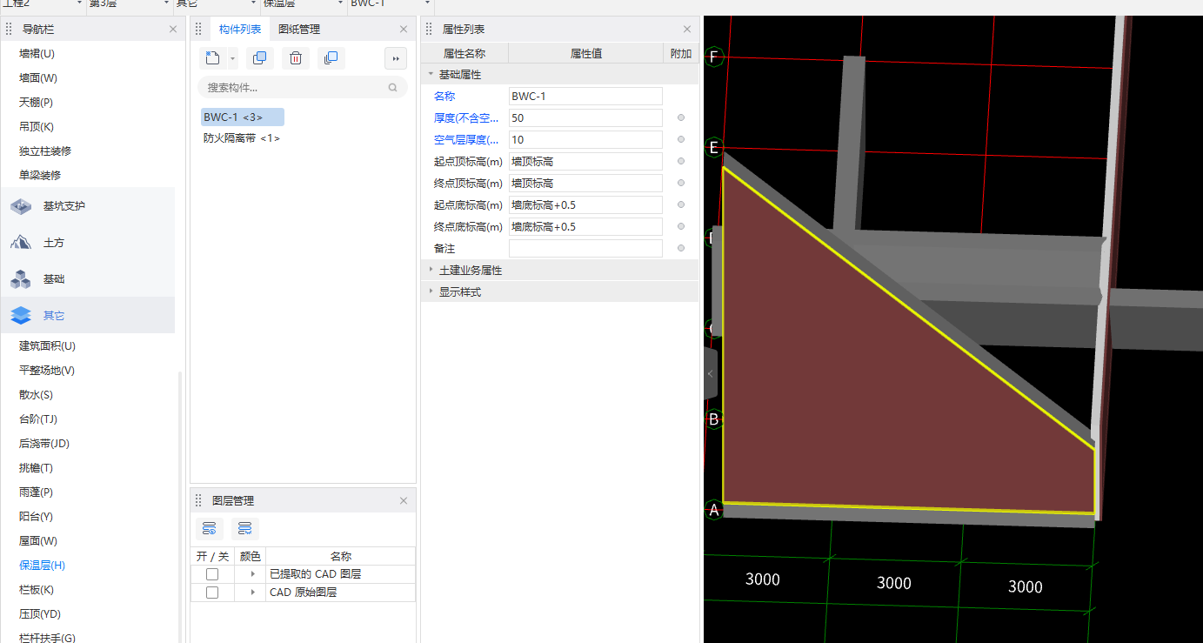Click the 属性列表 panel drag handle
Screen dimensions: 1203x643
coord(429,30)
